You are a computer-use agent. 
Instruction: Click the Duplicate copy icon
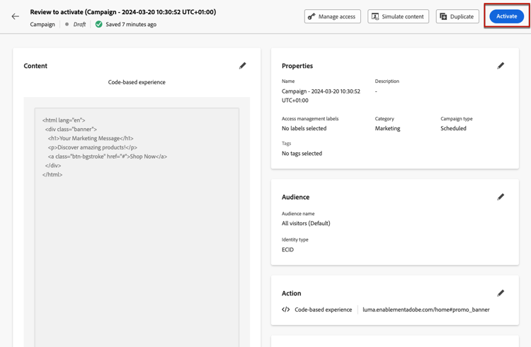click(443, 16)
